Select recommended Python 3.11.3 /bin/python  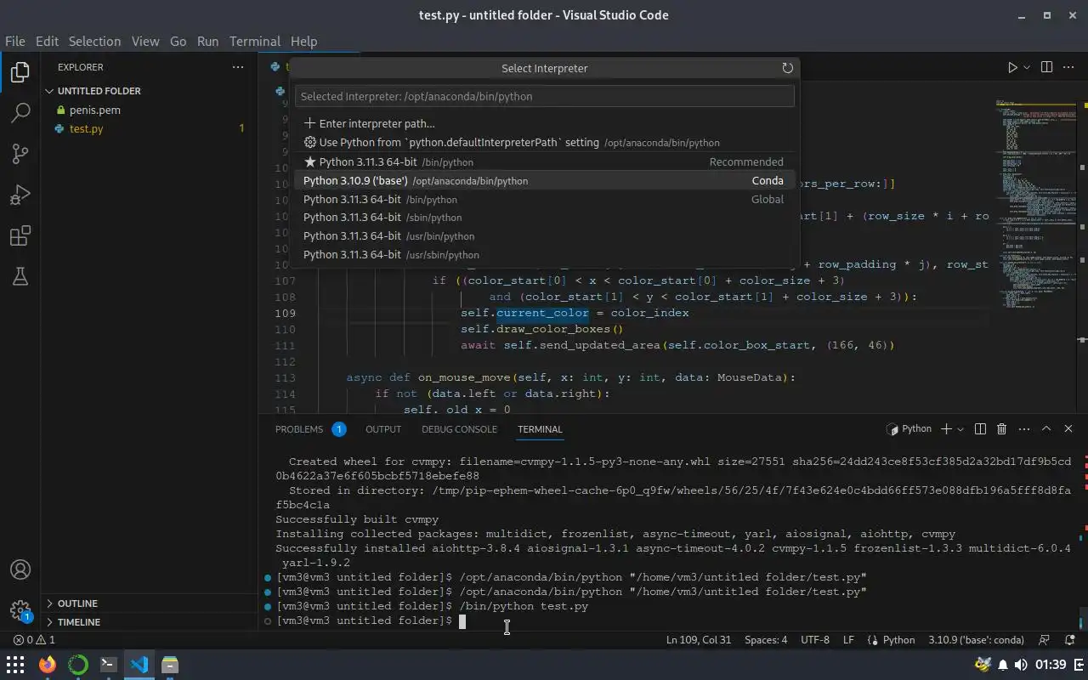(545, 161)
